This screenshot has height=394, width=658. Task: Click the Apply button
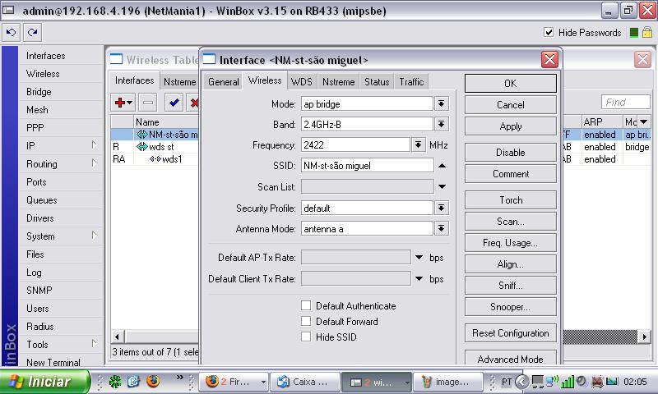(510, 126)
